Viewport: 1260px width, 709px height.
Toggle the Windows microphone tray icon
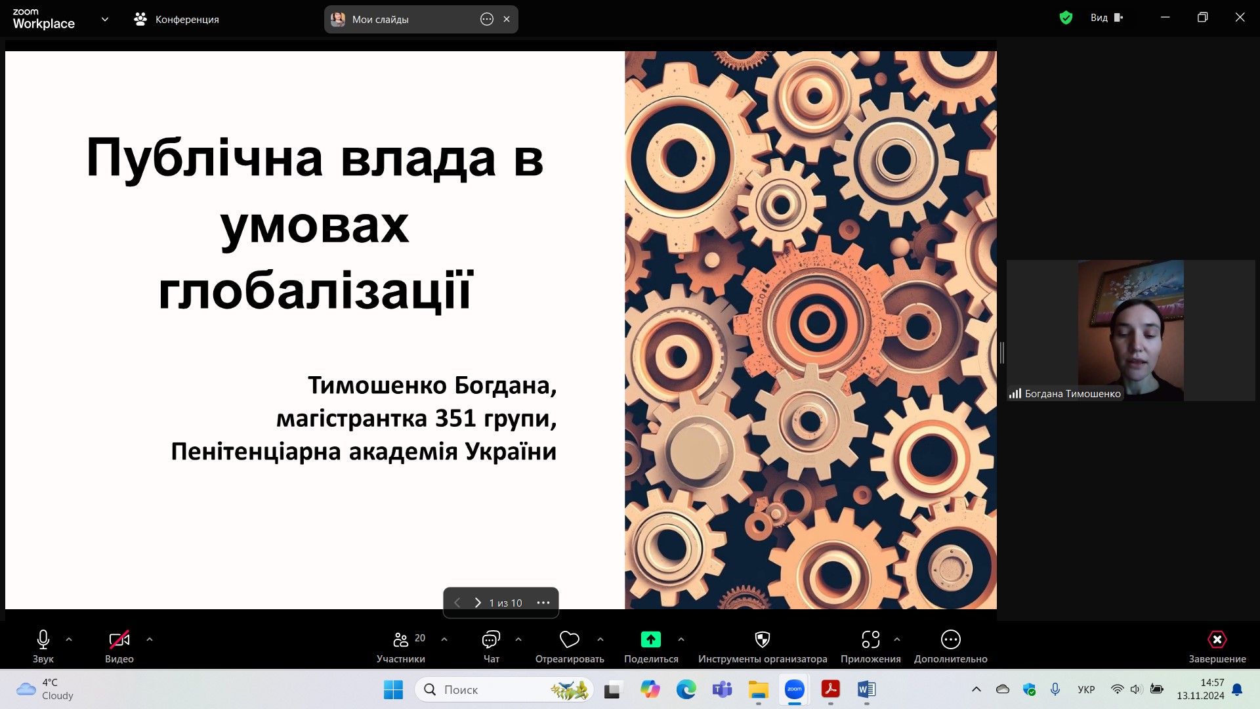(1055, 689)
